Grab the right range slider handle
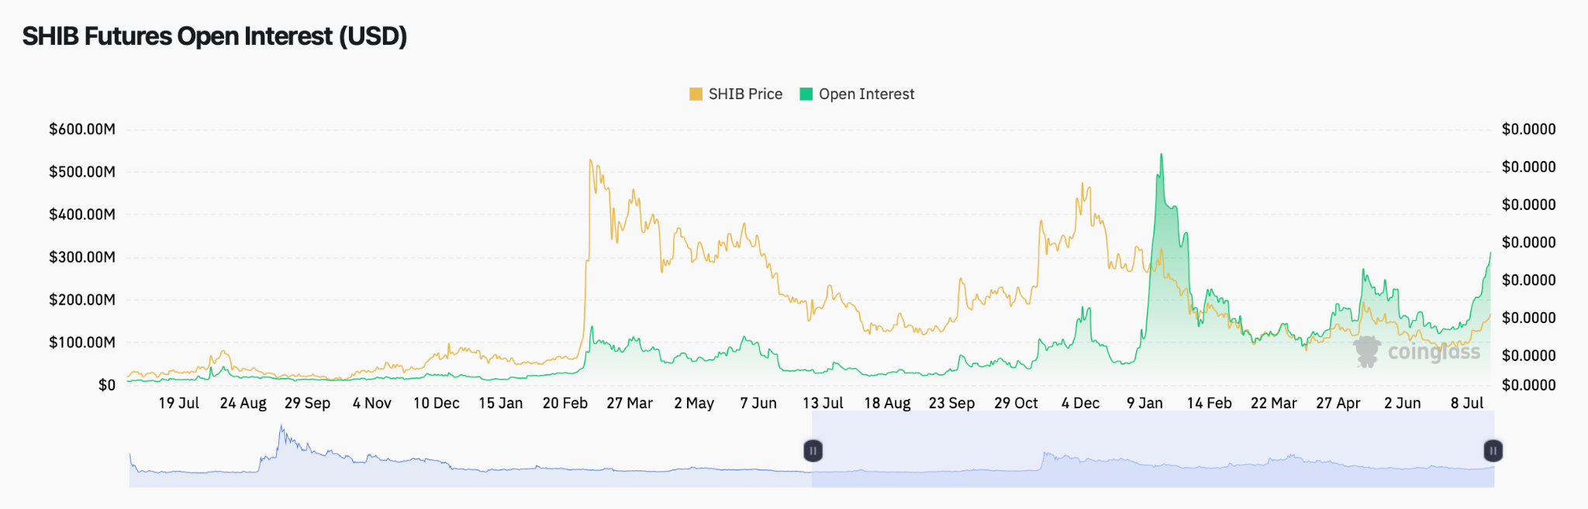 tap(1493, 450)
